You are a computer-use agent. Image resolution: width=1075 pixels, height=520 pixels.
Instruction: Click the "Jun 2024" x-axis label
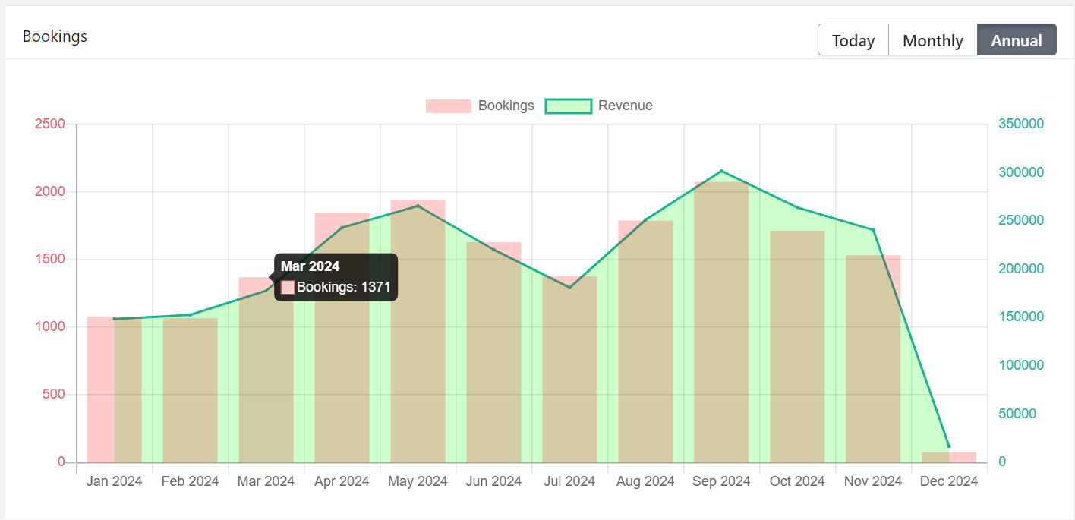[x=494, y=481]
